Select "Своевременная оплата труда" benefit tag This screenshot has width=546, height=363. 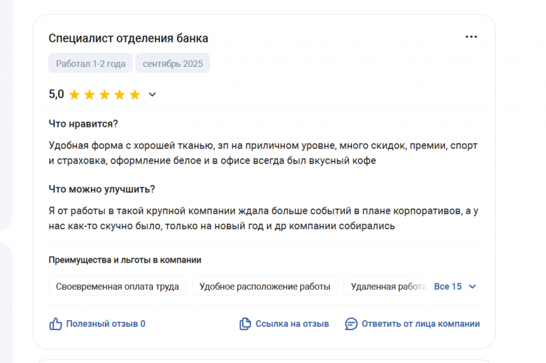click(x=117, y=287)
